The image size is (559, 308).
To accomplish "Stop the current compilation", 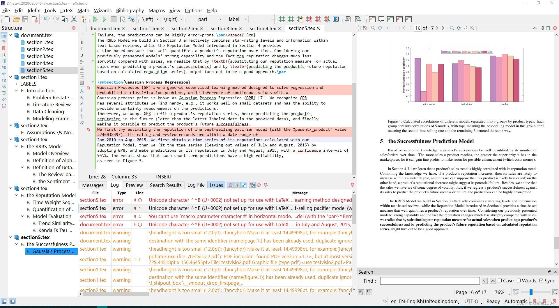I will [114, 19].
